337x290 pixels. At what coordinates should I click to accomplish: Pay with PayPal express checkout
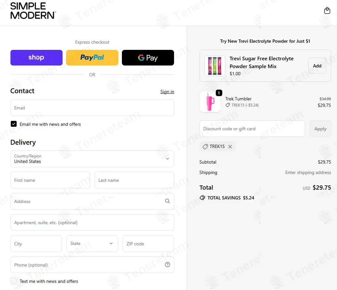click(92, 58)
